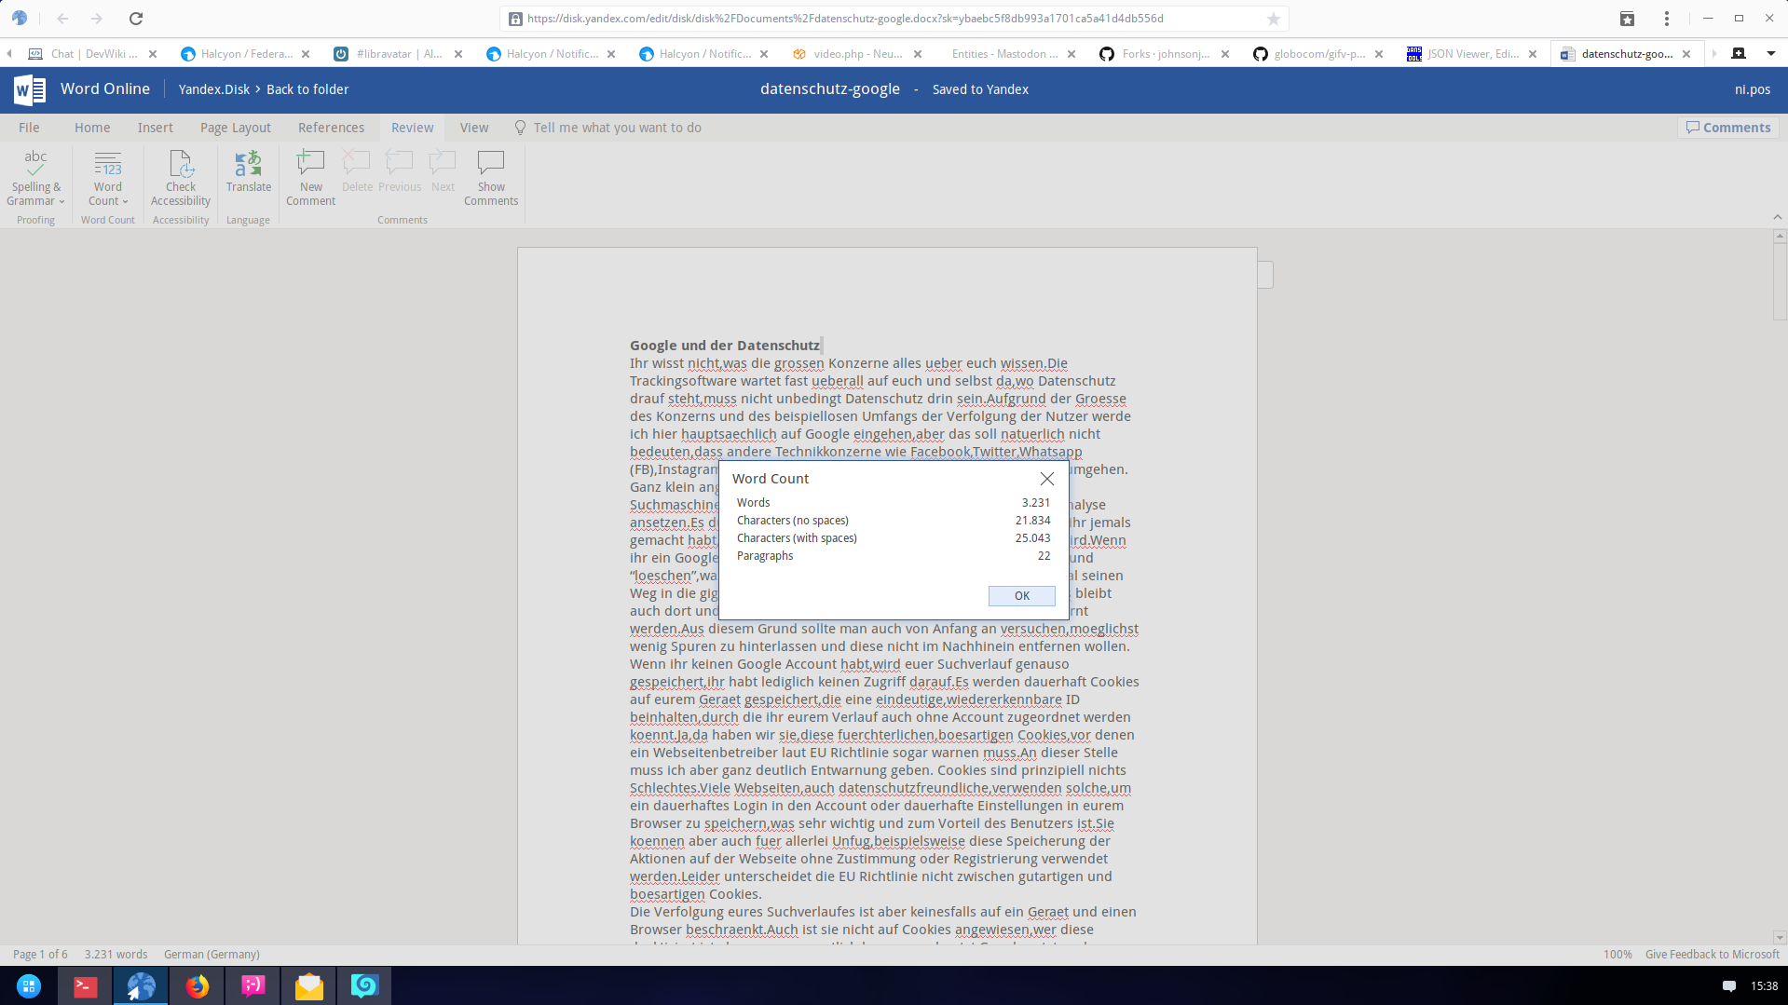Open the Comments pane button
Viewport: 1788px width, 1005px height.
click(x=1728, y=128)
